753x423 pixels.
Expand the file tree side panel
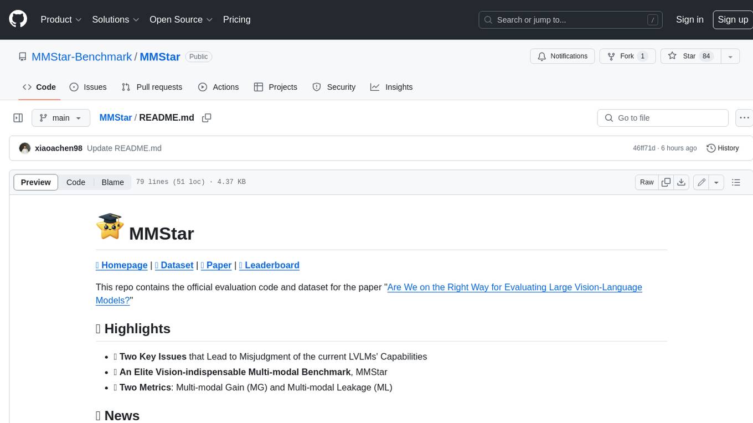coord(18,118)
